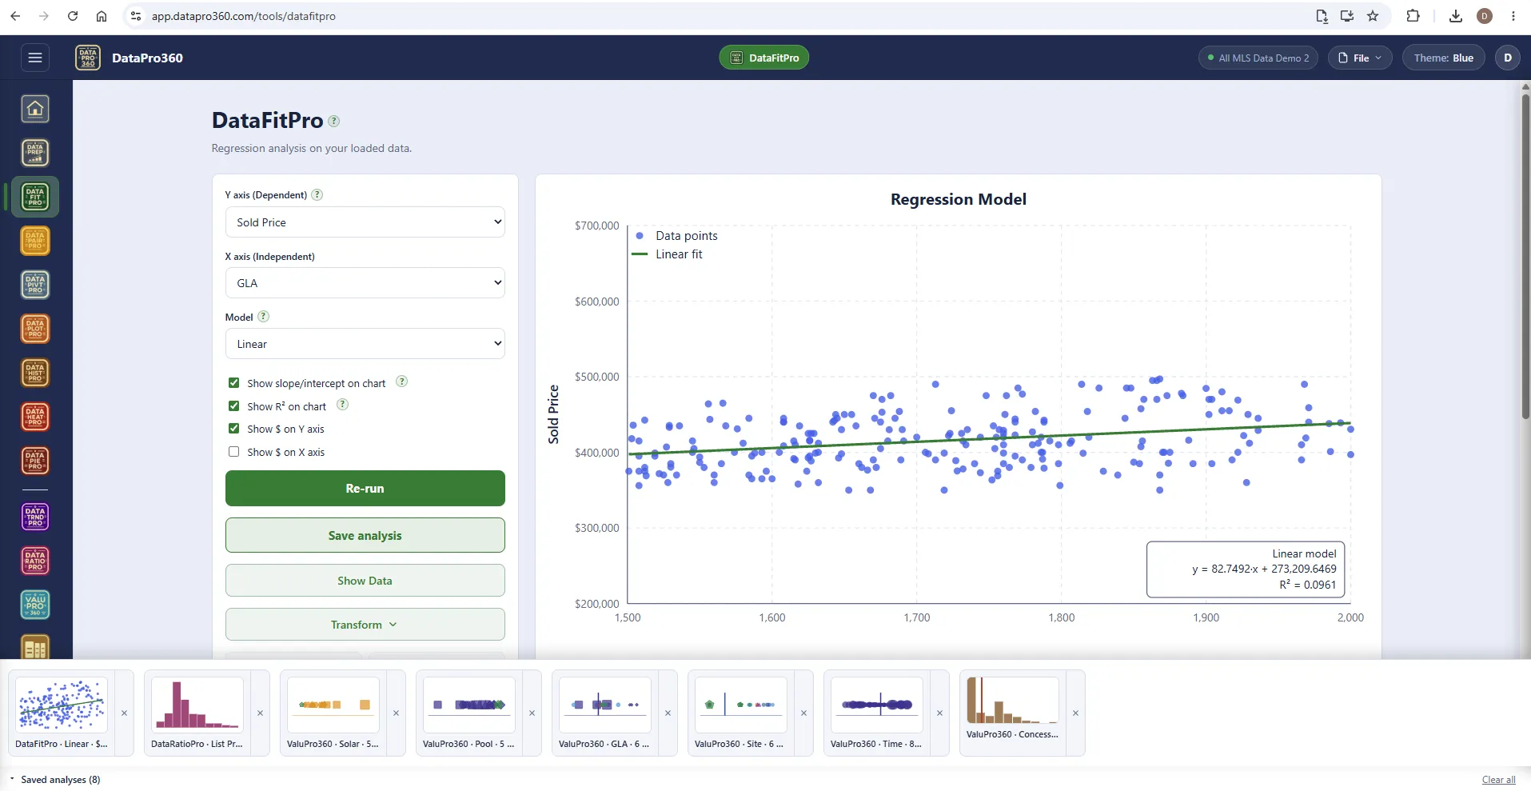Viewport: 1531px width, 791px height.
Task: Open the hamburger menu in header
Action: coord(34,58)
